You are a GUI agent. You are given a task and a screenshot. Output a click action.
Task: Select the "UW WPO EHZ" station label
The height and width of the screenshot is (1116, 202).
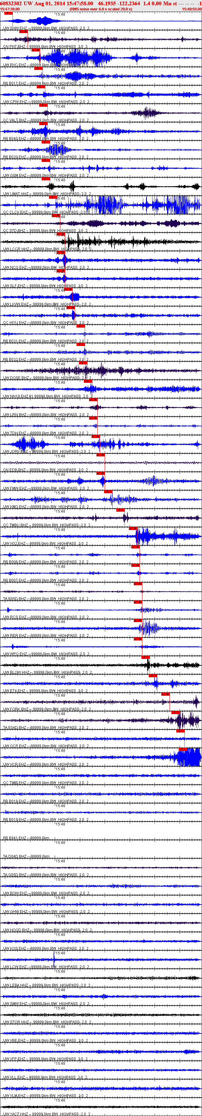(15, 654)
